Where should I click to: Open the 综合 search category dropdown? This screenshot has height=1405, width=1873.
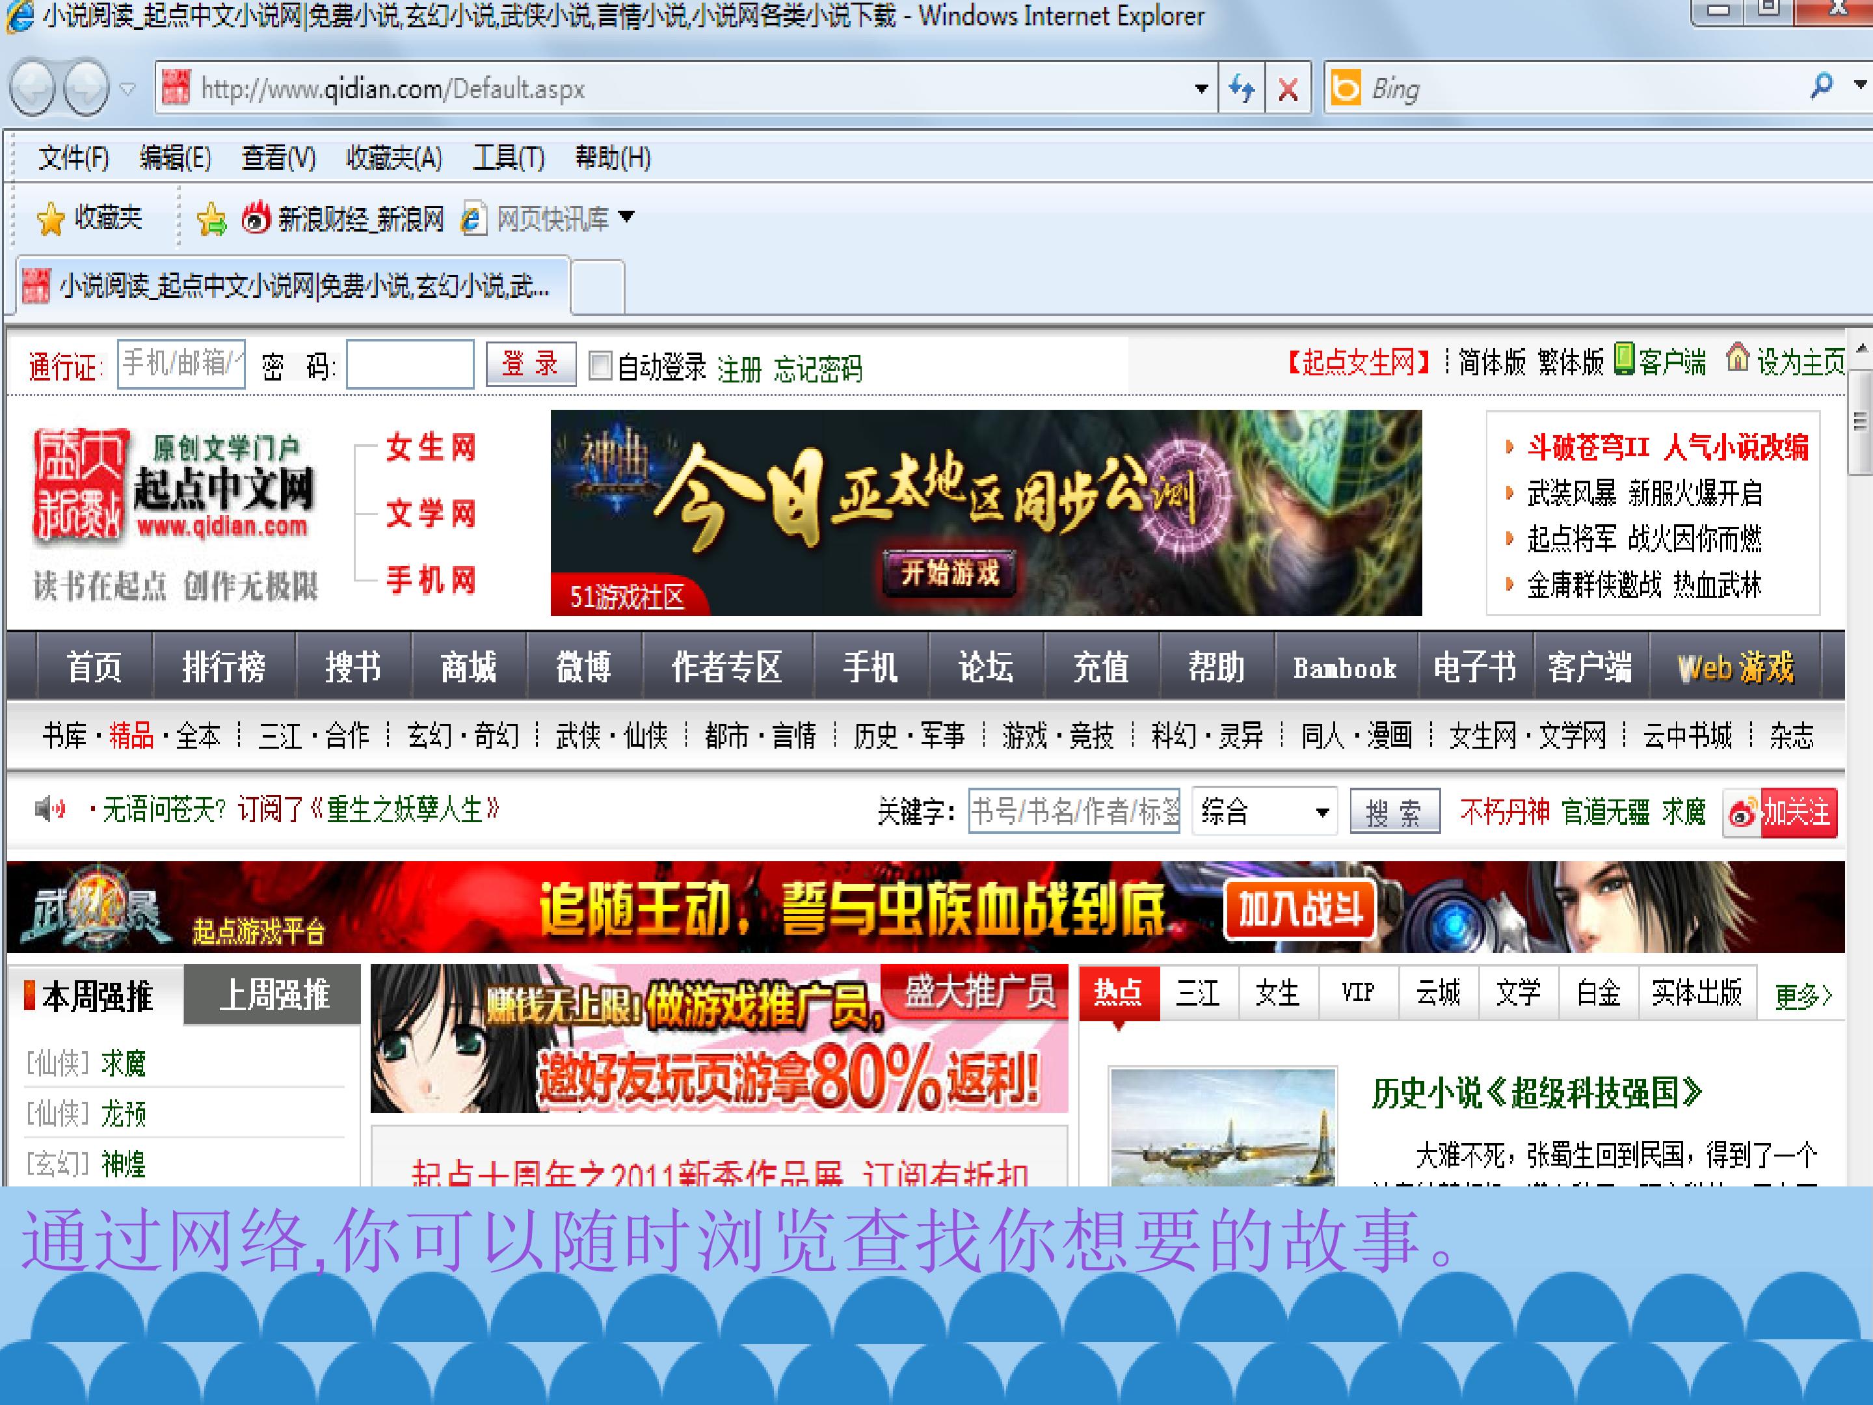coord(1264,811)
